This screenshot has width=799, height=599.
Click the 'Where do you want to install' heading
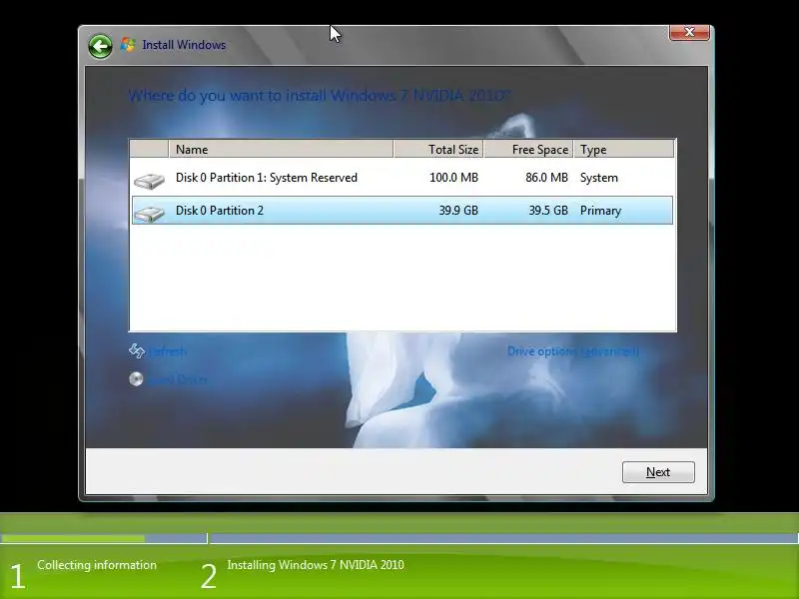point(319,95)
